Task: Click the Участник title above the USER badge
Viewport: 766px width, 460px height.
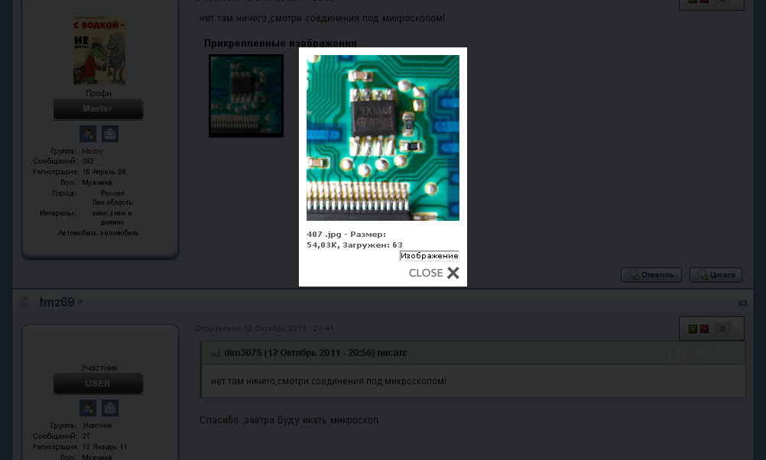Action: pos(99,368)
